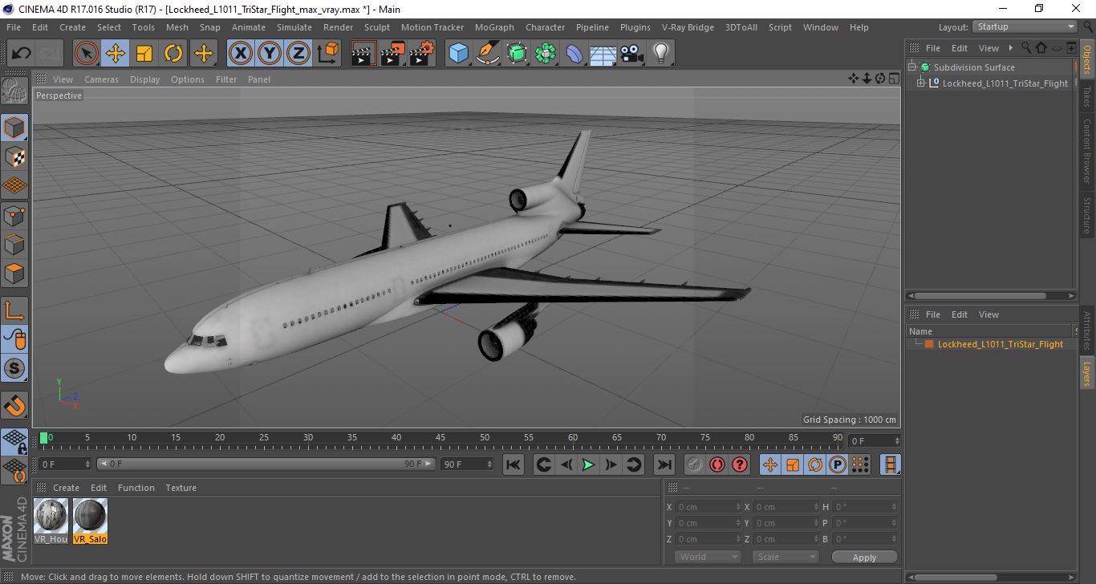Viewport: 1096px width, 584px height.
Task: Click the X position 0 cm field
Action: 708,507
